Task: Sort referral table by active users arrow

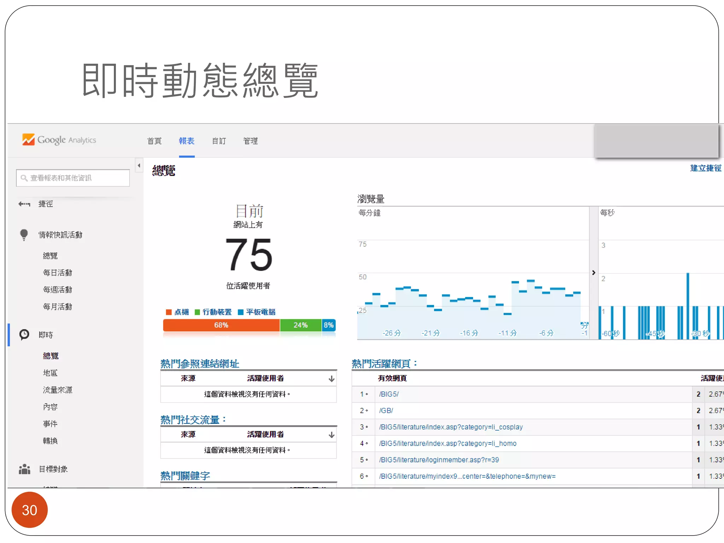Action: [331, 379]
